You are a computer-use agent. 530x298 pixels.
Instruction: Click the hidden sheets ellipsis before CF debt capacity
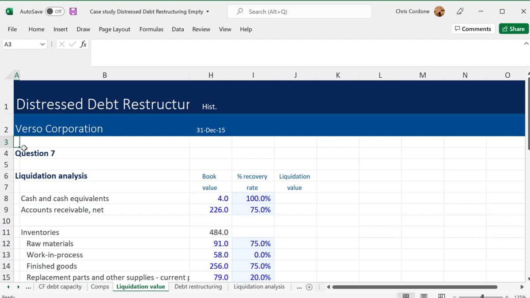click(29, 287)
